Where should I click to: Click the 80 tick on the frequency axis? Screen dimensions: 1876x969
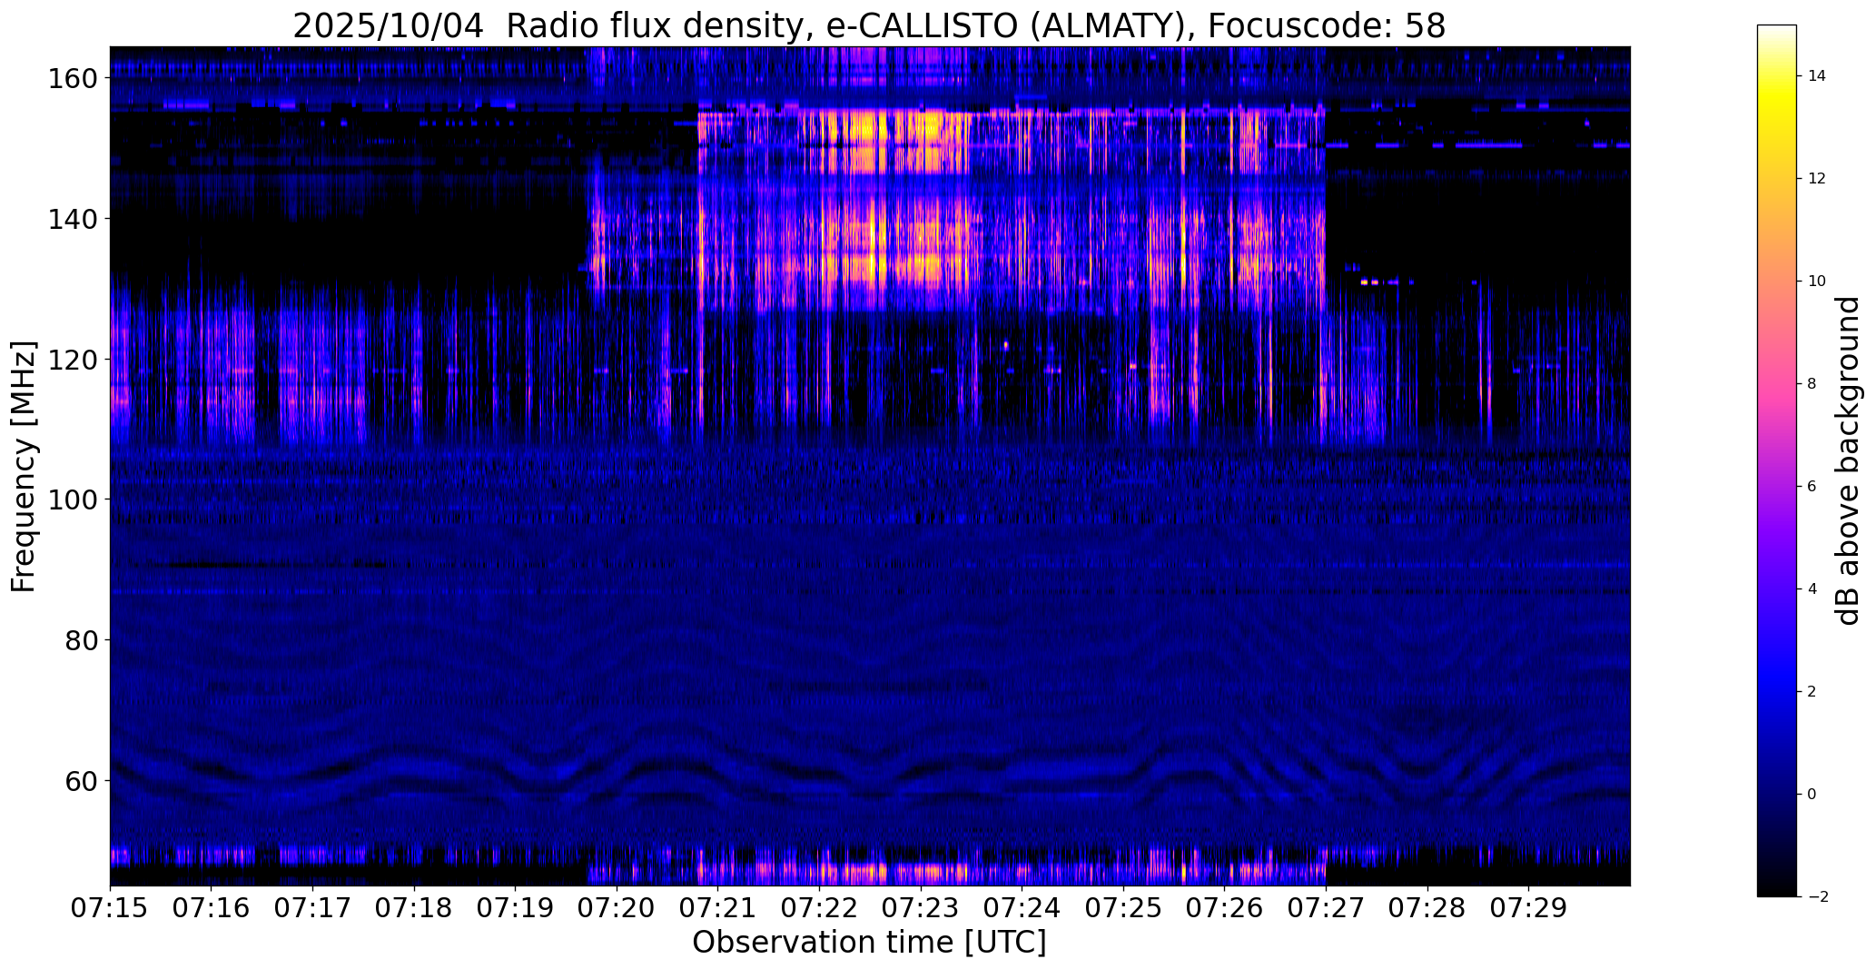(82, 640)
